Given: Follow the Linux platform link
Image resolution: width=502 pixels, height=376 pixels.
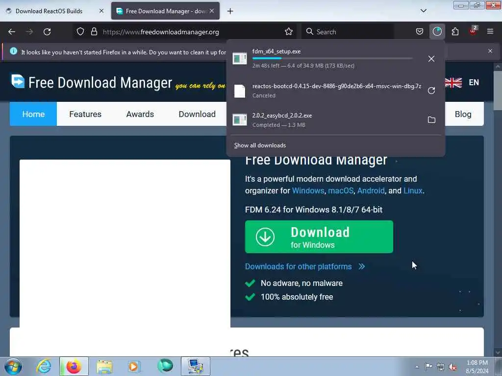Looking at the screenshot, I should tap(413, 190).
